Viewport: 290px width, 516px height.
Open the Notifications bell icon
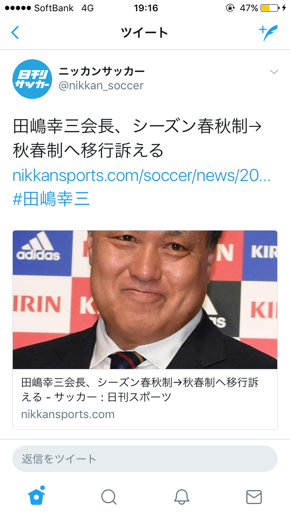click(181, 497)
